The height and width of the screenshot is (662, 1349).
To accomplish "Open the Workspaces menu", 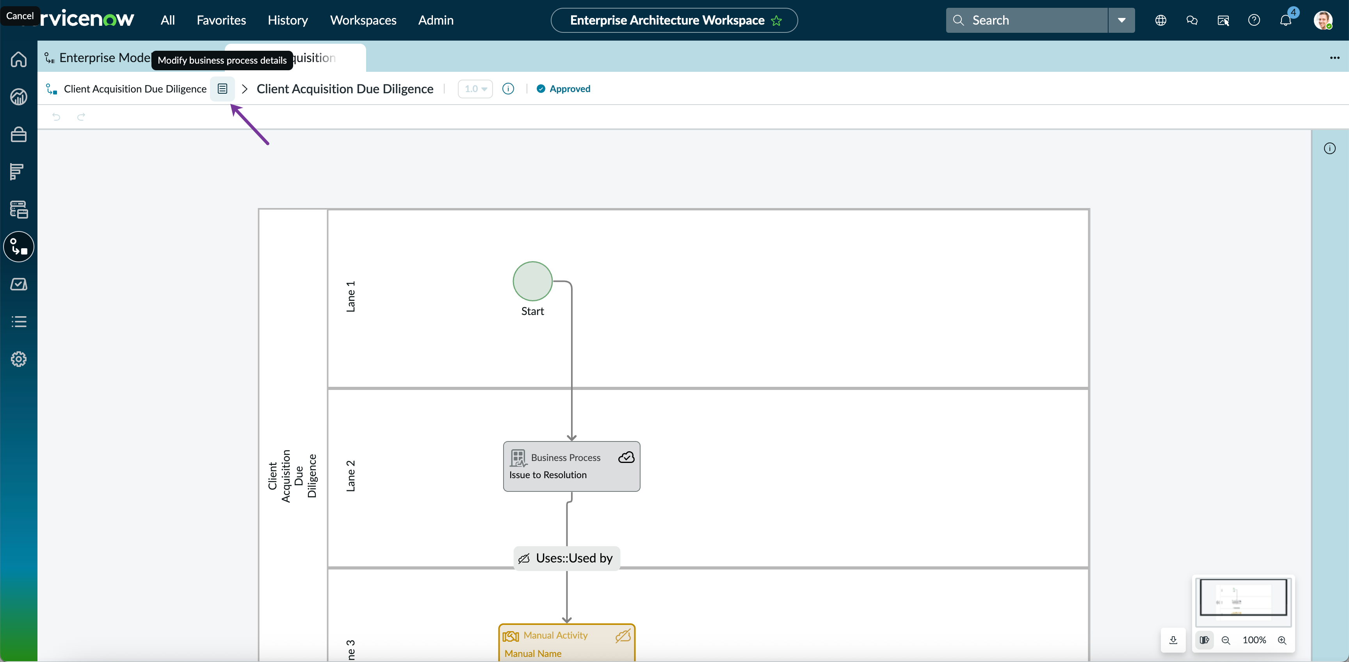I will pyautogui.click(x=363, y=20).
